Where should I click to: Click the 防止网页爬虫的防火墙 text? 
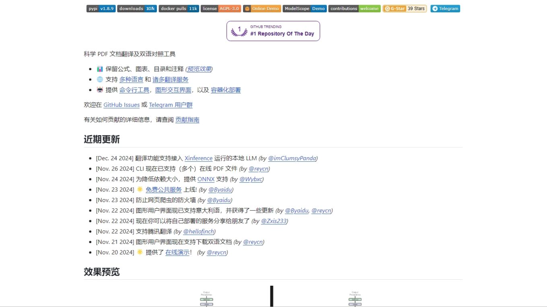click(166, 200)
